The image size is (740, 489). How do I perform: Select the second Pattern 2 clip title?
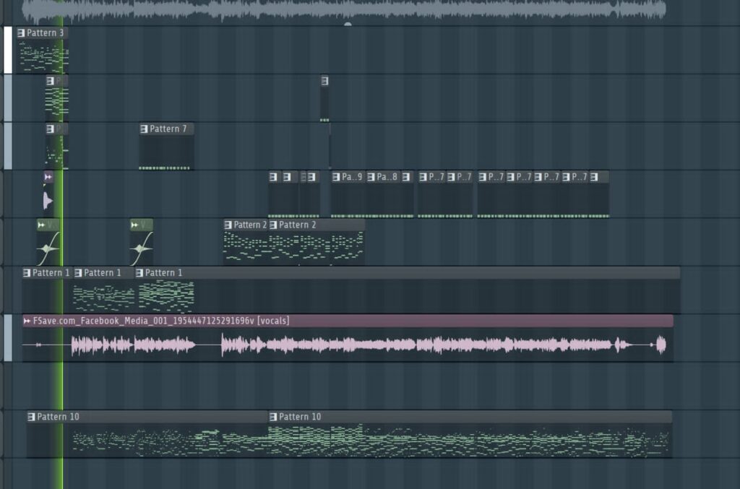[x=298, y=225]
